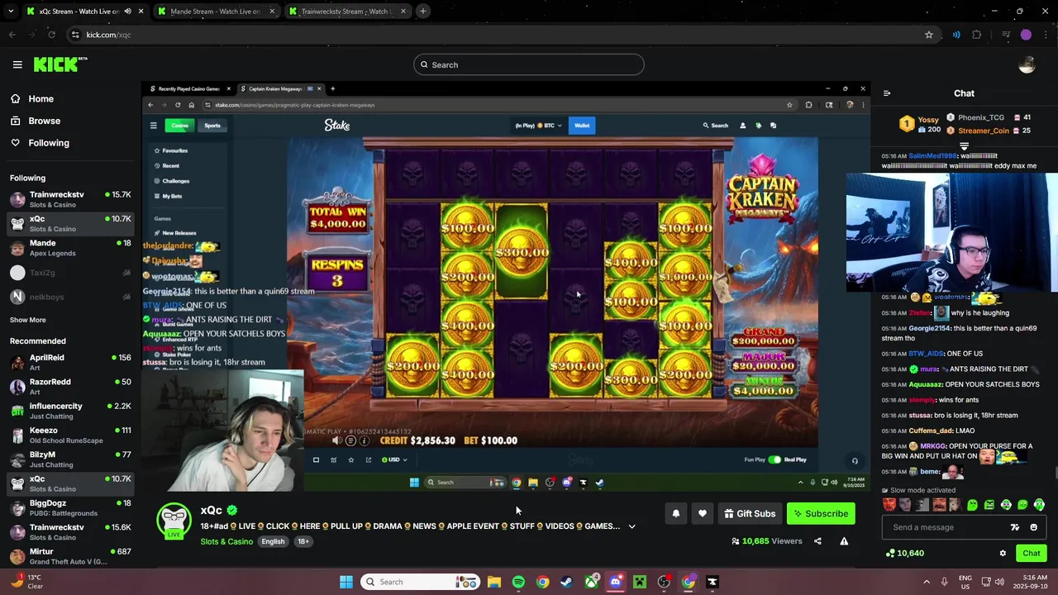The image size is (1058, 595).
Task: Click the green Chat send button
Action: 1032,554
